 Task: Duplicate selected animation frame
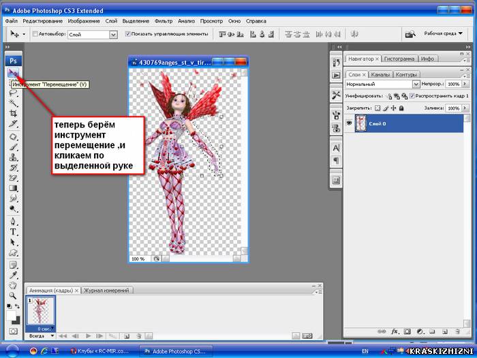pos(127,336)
